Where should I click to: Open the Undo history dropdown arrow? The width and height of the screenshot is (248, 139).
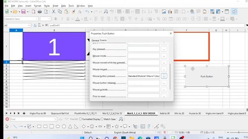91,12
